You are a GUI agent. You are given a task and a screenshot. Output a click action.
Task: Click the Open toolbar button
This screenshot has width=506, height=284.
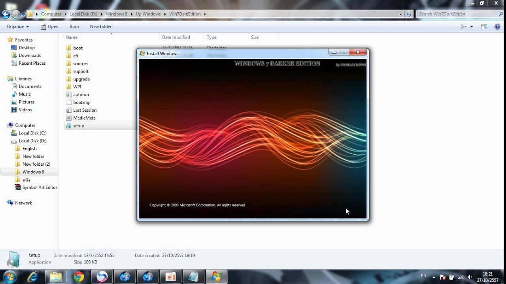(49, 26)
